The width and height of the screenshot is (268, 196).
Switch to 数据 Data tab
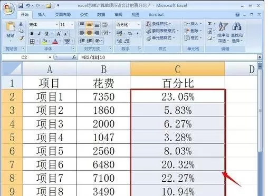101,15
